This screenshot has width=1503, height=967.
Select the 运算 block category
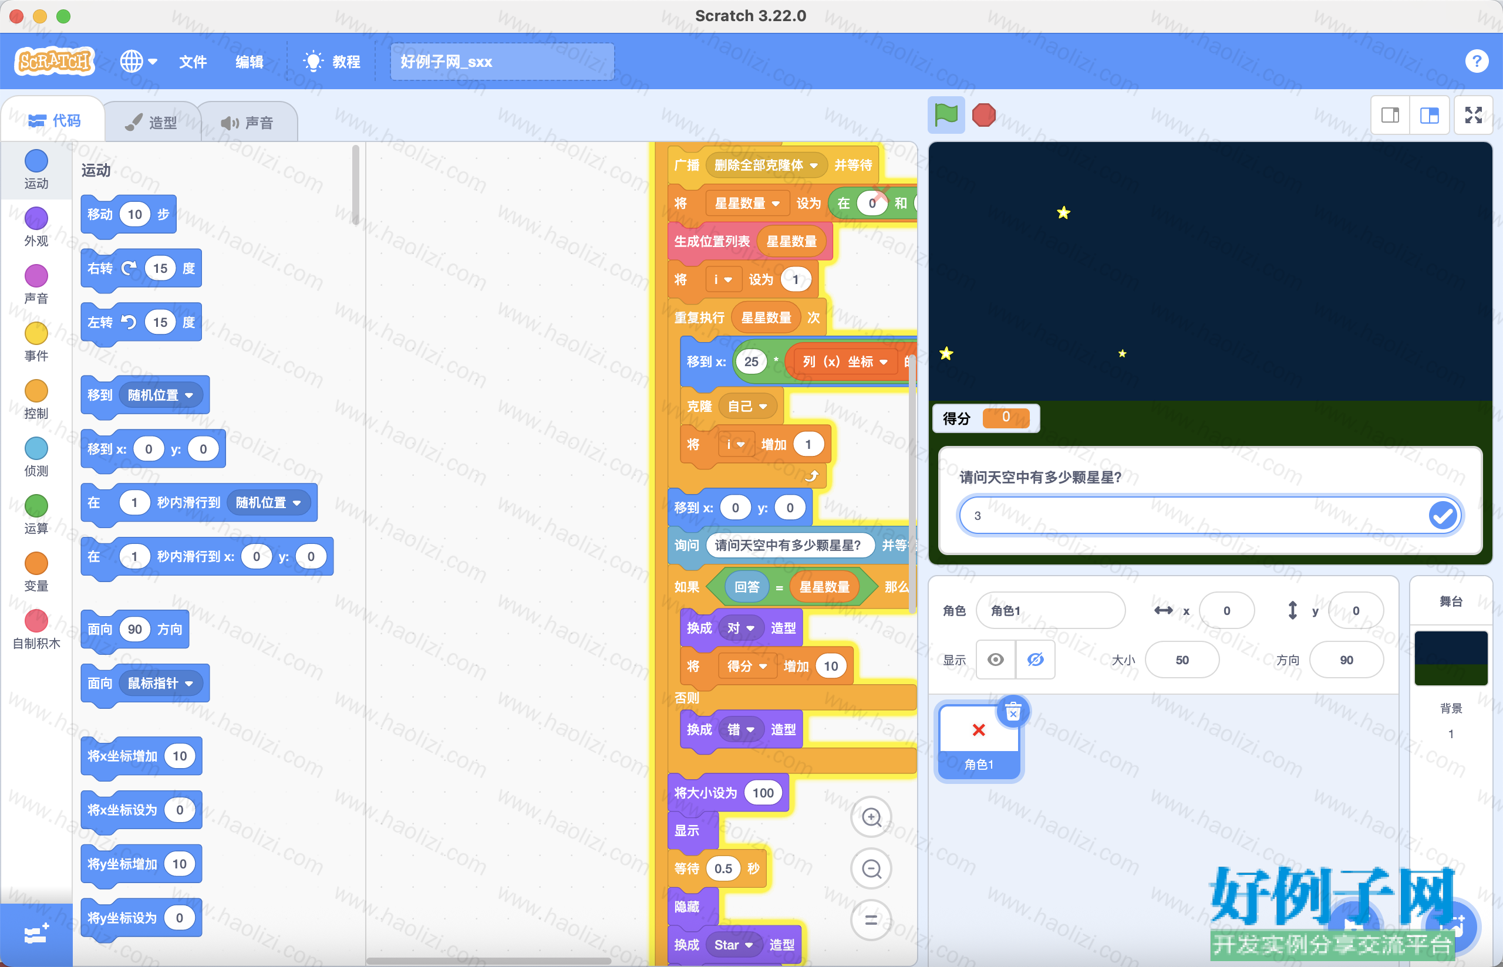tap(36, 515)
